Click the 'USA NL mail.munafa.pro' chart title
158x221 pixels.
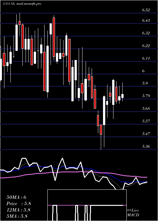22,4
